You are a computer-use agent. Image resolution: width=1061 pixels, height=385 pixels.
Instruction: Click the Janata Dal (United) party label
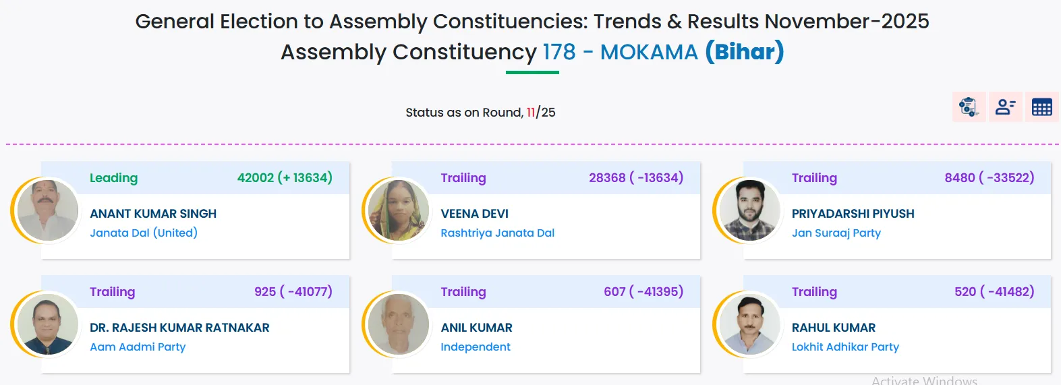click(144, 233)
